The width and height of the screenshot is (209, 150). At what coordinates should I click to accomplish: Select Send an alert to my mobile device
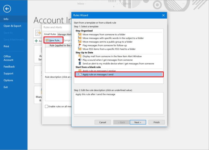118,64
